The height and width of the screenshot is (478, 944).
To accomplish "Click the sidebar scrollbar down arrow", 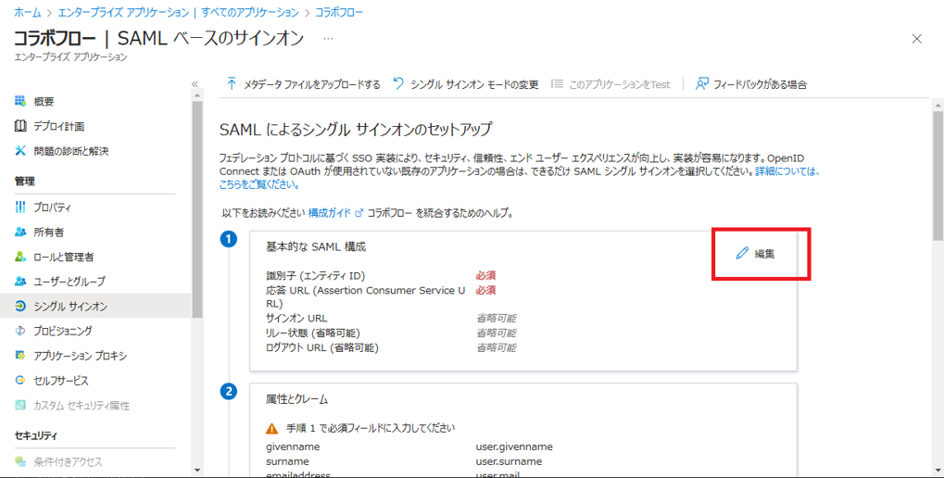I will tap(197, 469).
